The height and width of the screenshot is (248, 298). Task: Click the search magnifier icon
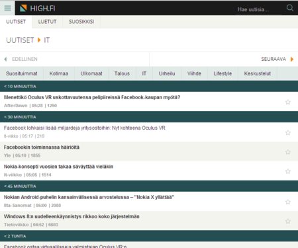(x=290, y=8)
